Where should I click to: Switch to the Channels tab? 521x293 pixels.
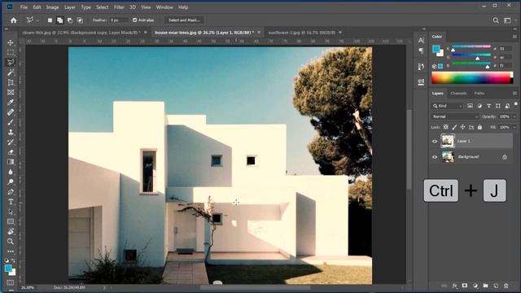[x=458, y=94]
